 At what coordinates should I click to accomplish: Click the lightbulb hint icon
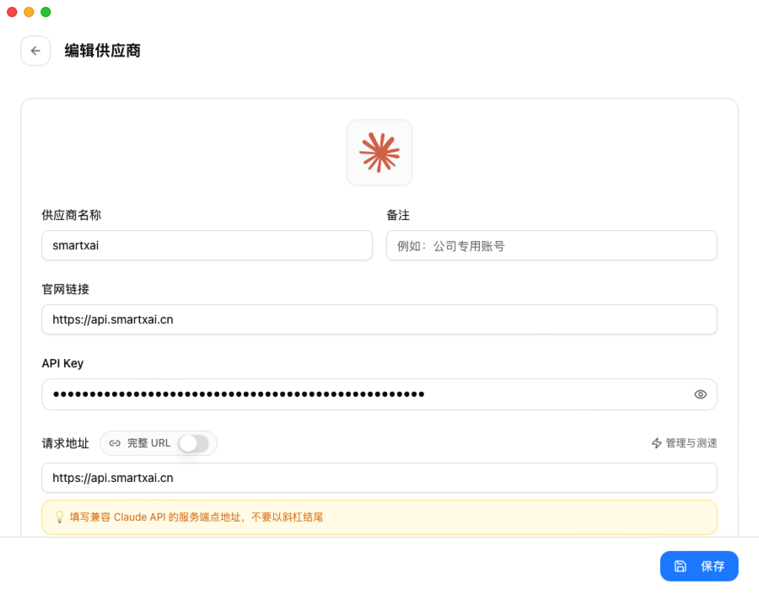pyautogui.click(x=59, y=517)
